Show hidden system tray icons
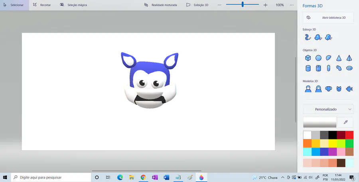Screen dimensions: 359x182 point(282,178)
